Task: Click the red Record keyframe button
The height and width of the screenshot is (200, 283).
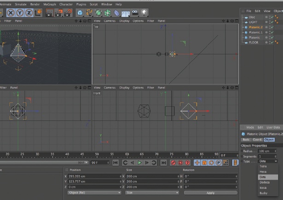Action: 173,162
